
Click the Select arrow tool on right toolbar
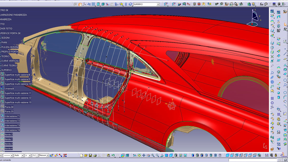285,24
